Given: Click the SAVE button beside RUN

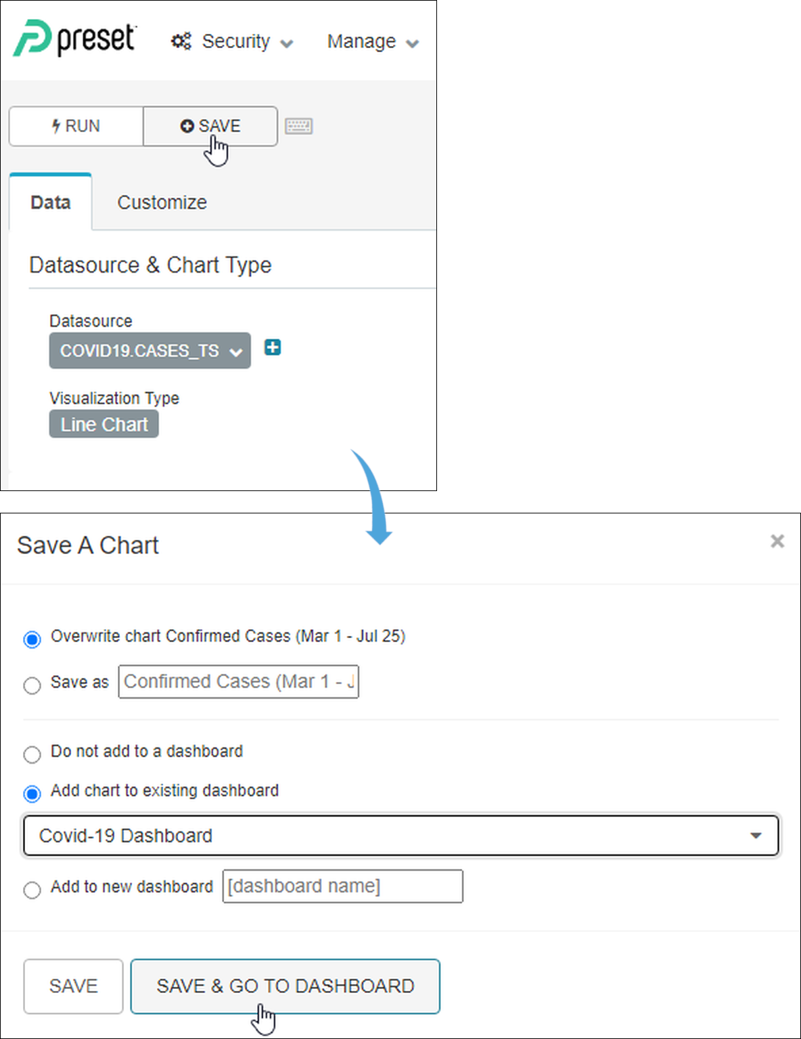Looking at the screenshot, I should (x=210, y=126).
